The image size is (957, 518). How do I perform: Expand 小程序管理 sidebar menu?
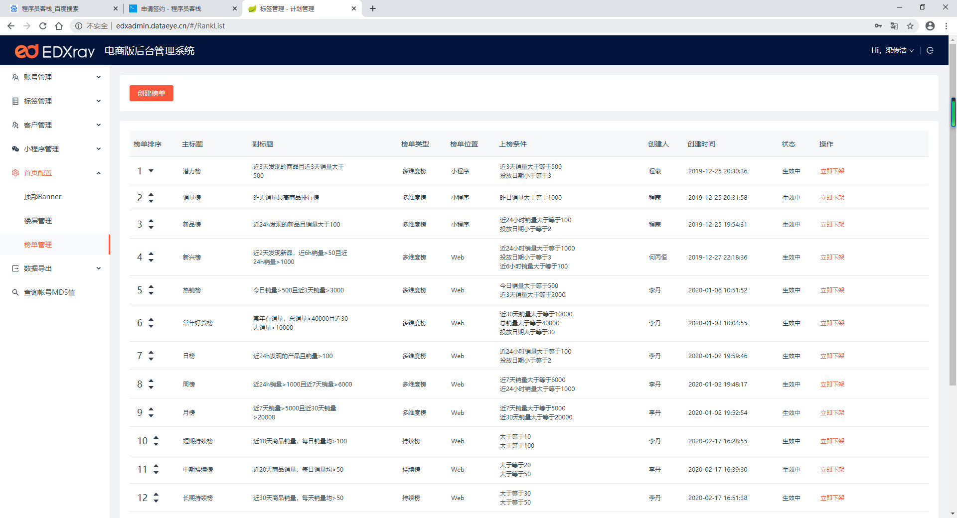click(55, 149)
